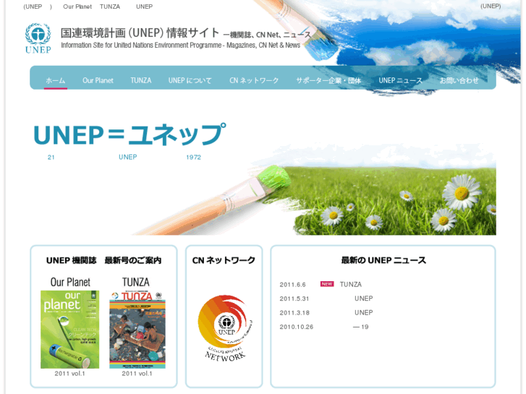Select the UNEP について menu item

click(190, 80)
